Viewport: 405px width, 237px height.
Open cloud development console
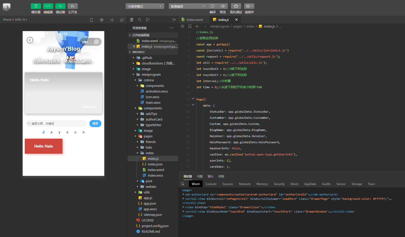click(x=72, y=6)
